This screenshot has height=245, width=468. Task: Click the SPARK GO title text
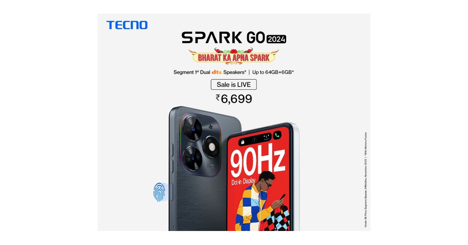(x=223, y=37)
